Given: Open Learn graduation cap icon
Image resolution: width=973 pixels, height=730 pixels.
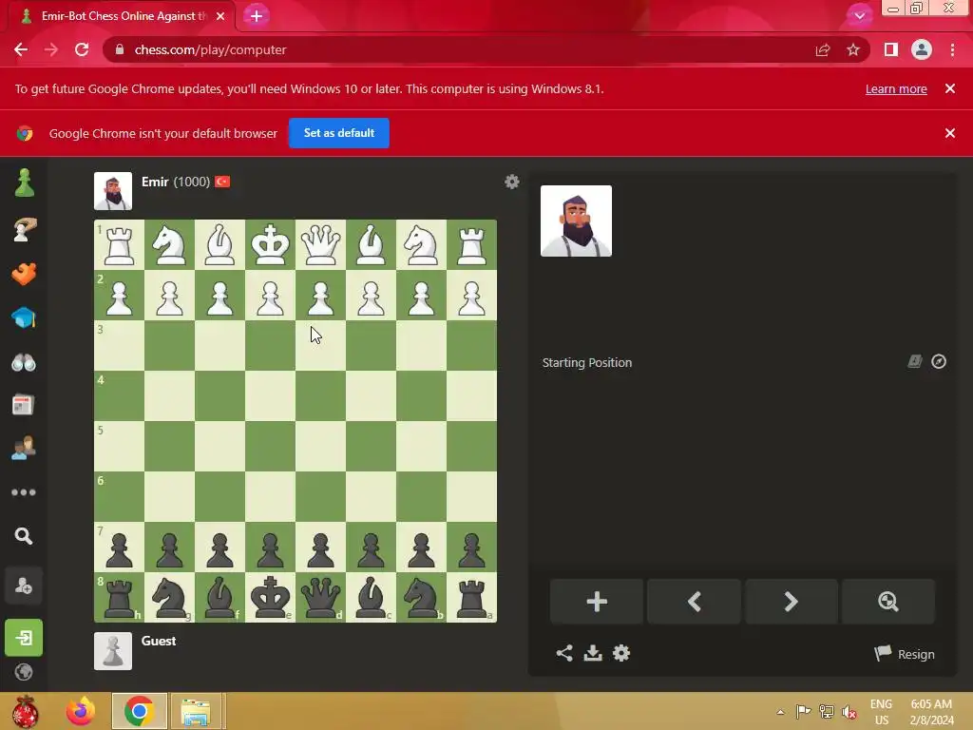Looking at the screenshot, I should 24,317.
